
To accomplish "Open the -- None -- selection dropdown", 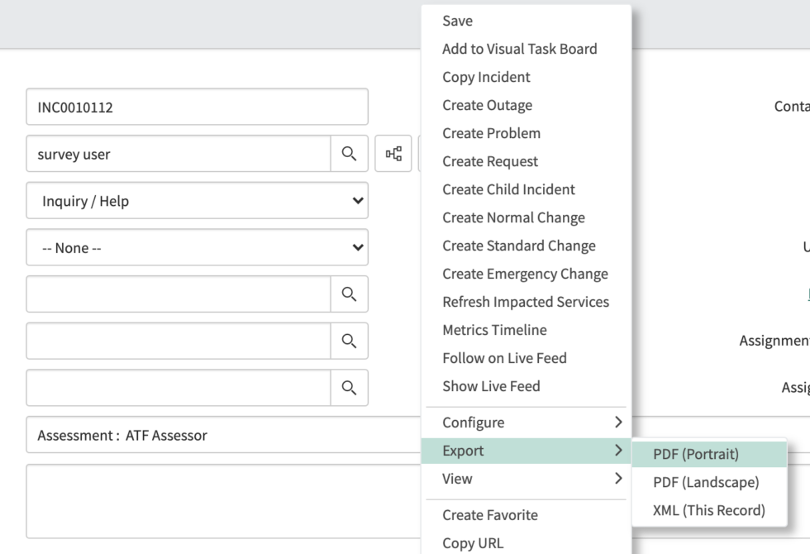I will [196, 247].
